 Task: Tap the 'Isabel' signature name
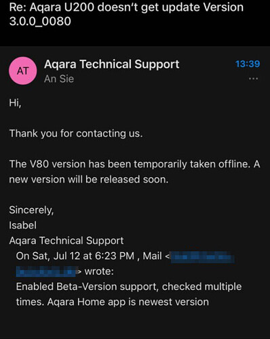click(x=22, y=225)
